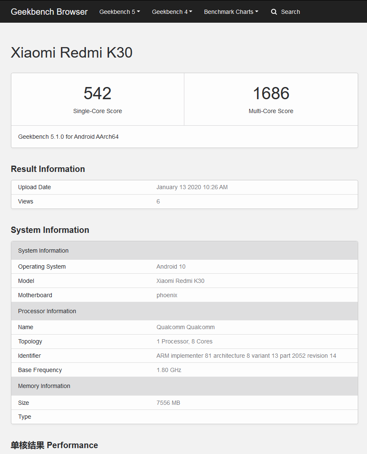Image resolution: width=367 pixels, height=454 pixels.
Task: Click the memory Size label
Action: pyautogui.click(x=24, y=403)
